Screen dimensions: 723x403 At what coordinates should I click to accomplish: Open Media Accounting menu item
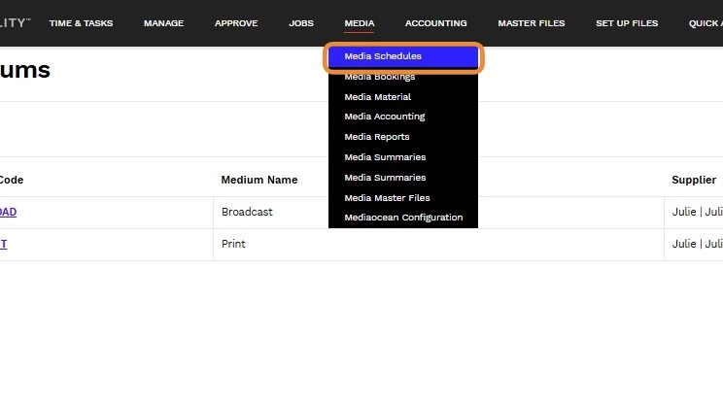pos(385,117)
